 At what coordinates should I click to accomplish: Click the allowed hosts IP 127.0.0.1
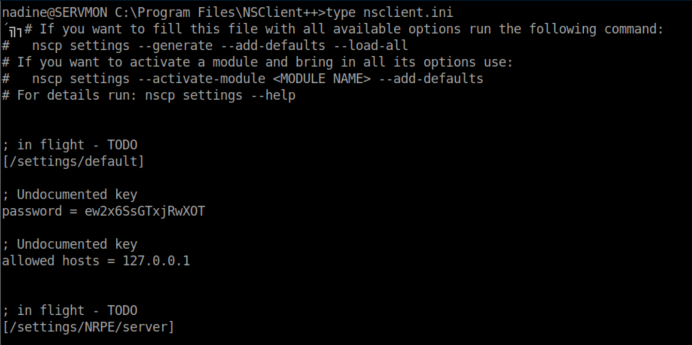click(x=156, y=261)
